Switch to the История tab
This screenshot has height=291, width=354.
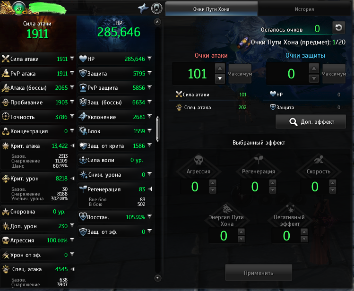(x=304, y=9)
